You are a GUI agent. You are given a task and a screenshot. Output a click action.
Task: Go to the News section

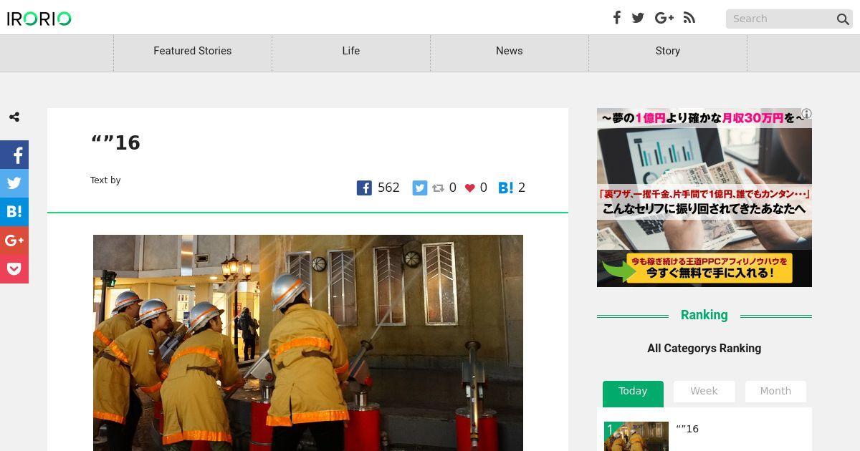pos(510,51)
